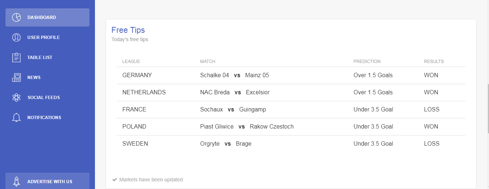Click the Table List clipboard icon

[16, 58]
